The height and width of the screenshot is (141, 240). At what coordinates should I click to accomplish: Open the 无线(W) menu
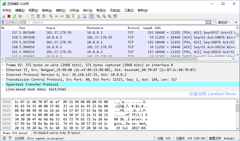pos(115,10)
